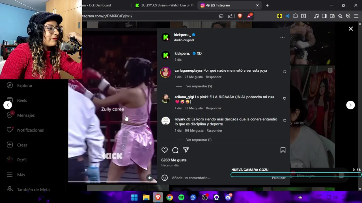The width and height of the screenshot is (362, 203).
Task: Click ariana_gigi's profile avatar
Action: pyautogui.click(x=166, y=98)
